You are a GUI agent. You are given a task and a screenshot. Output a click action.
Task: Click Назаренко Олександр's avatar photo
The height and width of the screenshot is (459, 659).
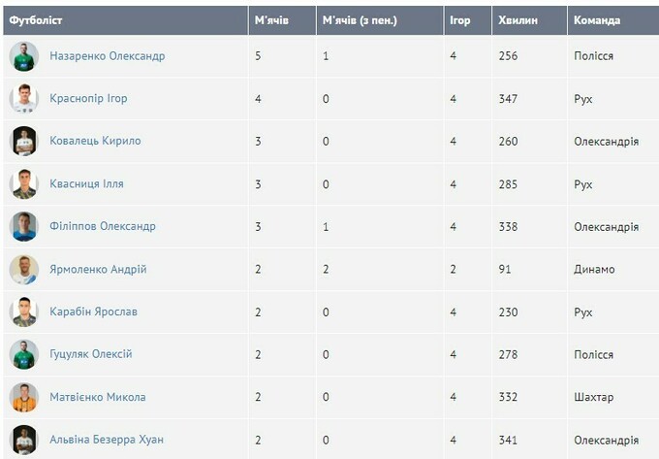click(23, 56)
